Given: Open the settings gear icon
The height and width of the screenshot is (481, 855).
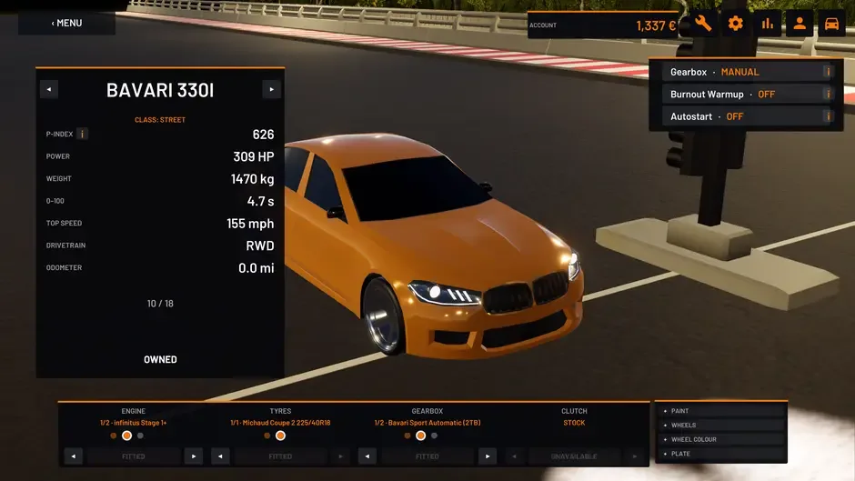Looking at the screenshot, I should (736, 24).
